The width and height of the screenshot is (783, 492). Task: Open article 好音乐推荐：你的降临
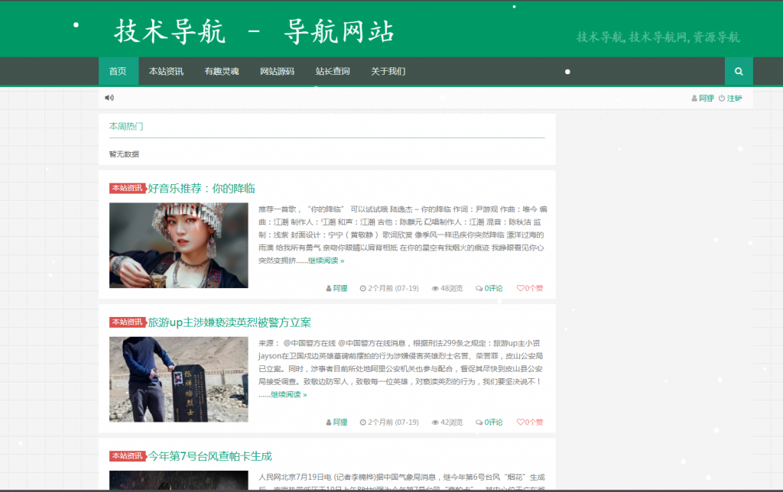click(x=201, y=189)
